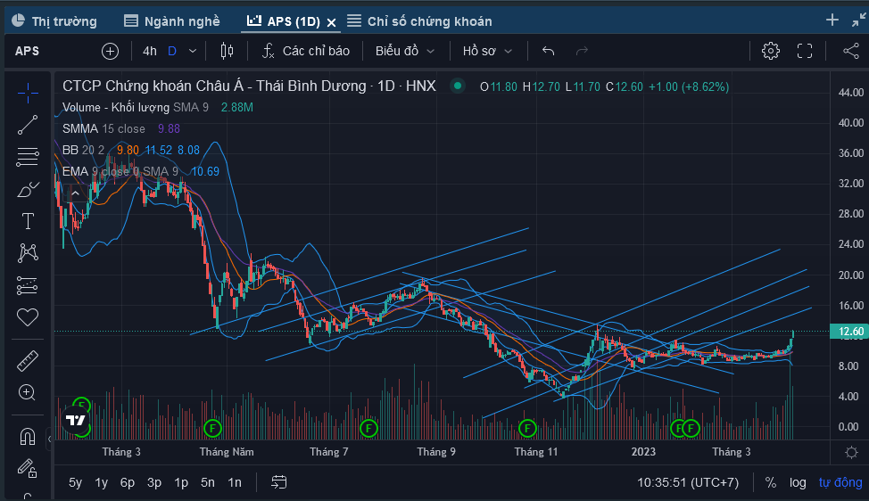The image size is (869, 501).
Task: Click the F event marker near Tháng 11
Action: pos(527,428)
